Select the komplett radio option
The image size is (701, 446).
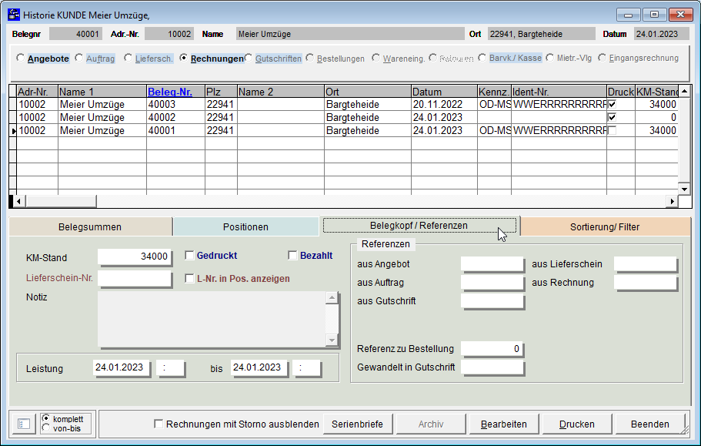[x=45, y=419]
